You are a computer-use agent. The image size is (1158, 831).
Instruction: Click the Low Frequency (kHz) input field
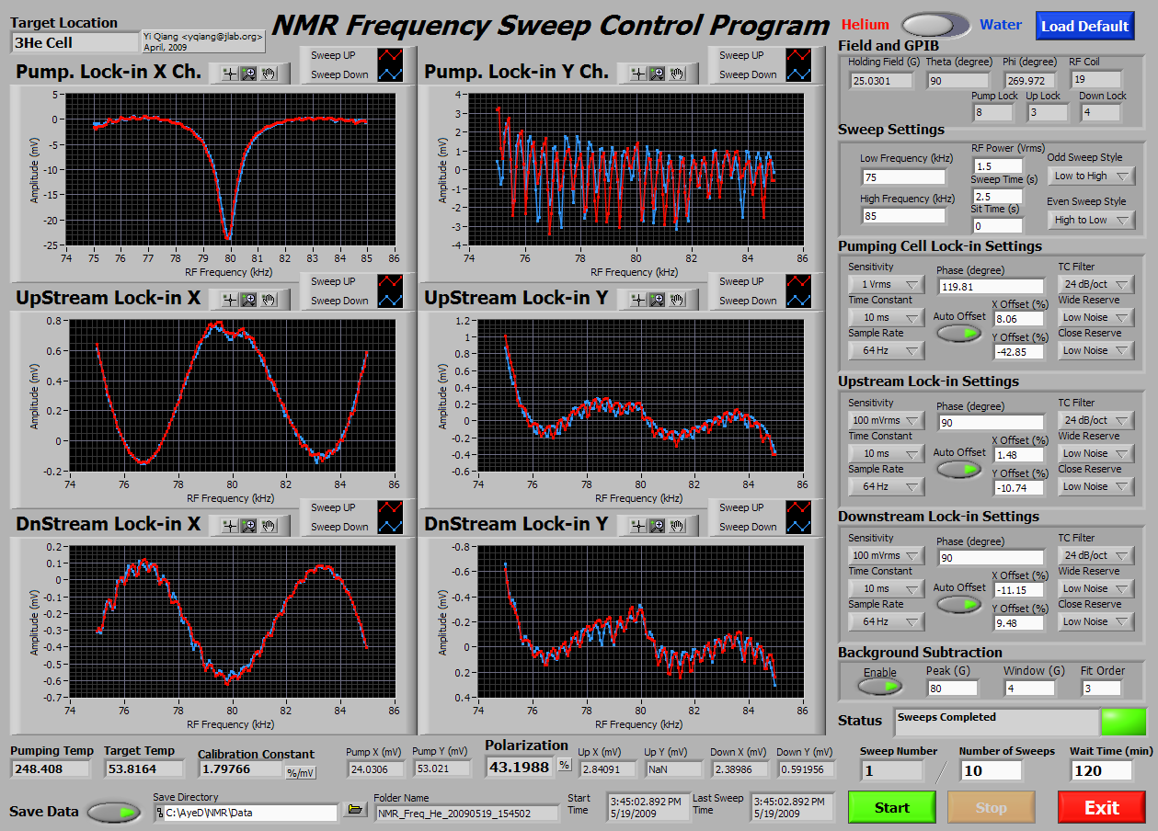pos(903,177)
